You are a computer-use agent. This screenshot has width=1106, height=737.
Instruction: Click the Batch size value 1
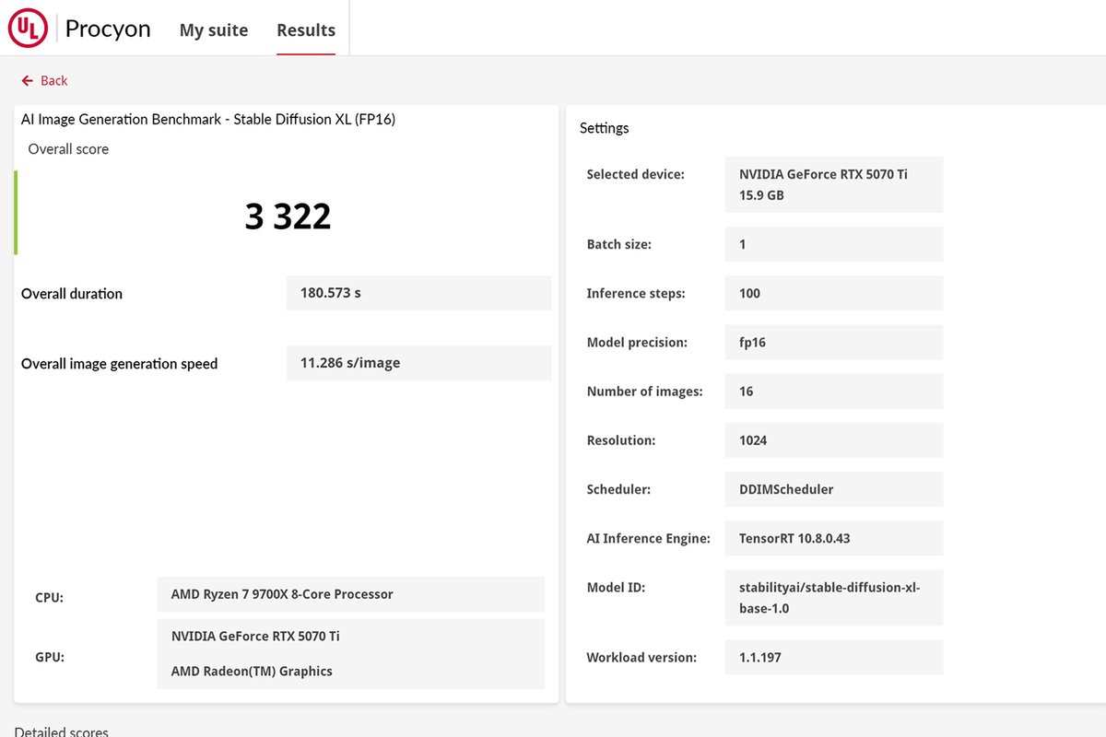click(x=834, y=244)
